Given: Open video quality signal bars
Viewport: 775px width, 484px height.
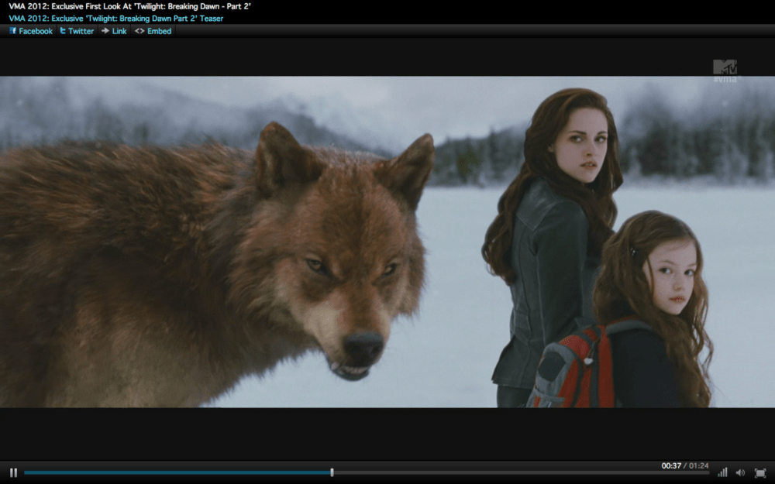Looking at the screenshot, I should pyautogui.click(x=722, y=472).
